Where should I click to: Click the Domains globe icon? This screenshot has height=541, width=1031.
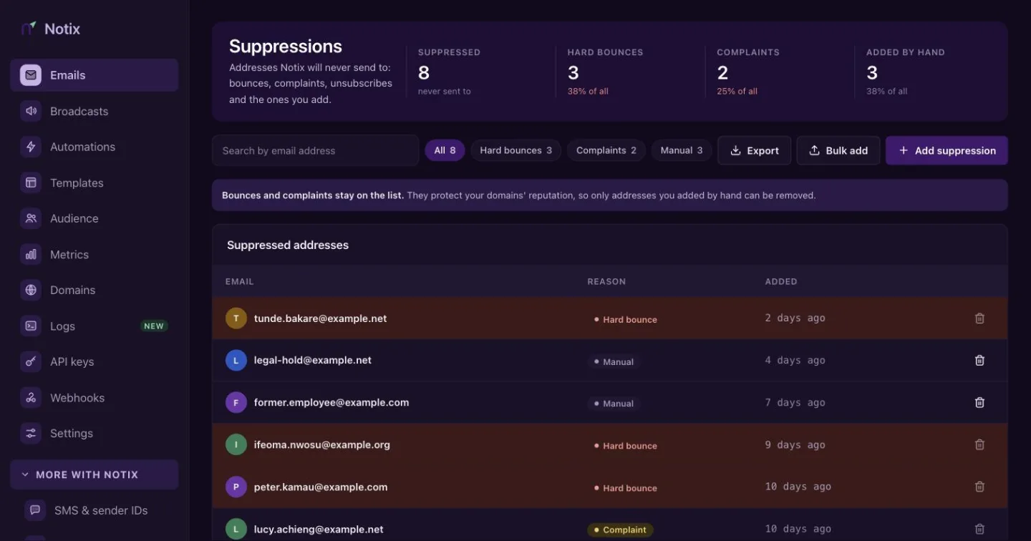click(x=31, y=290)
